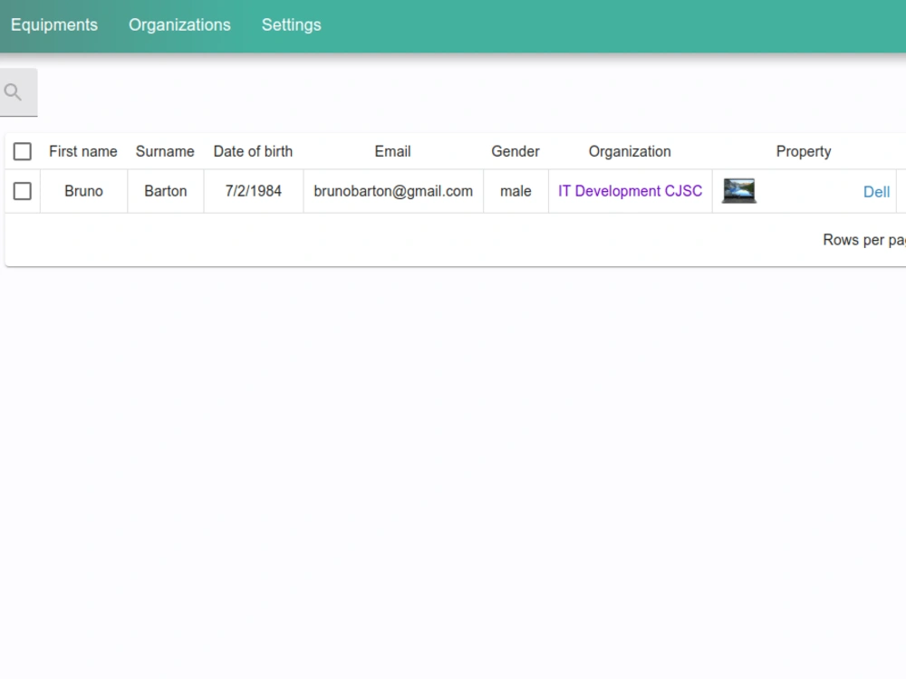906x679 pixels.
Task: Sort by First name column header
Action: 83,151
